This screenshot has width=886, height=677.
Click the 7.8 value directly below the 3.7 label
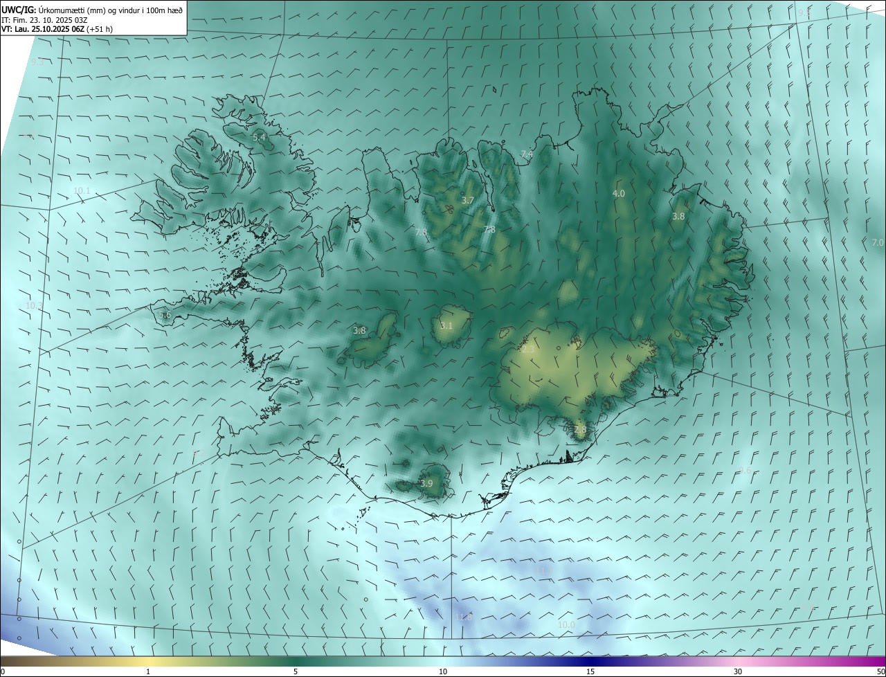tap(489, 230)
